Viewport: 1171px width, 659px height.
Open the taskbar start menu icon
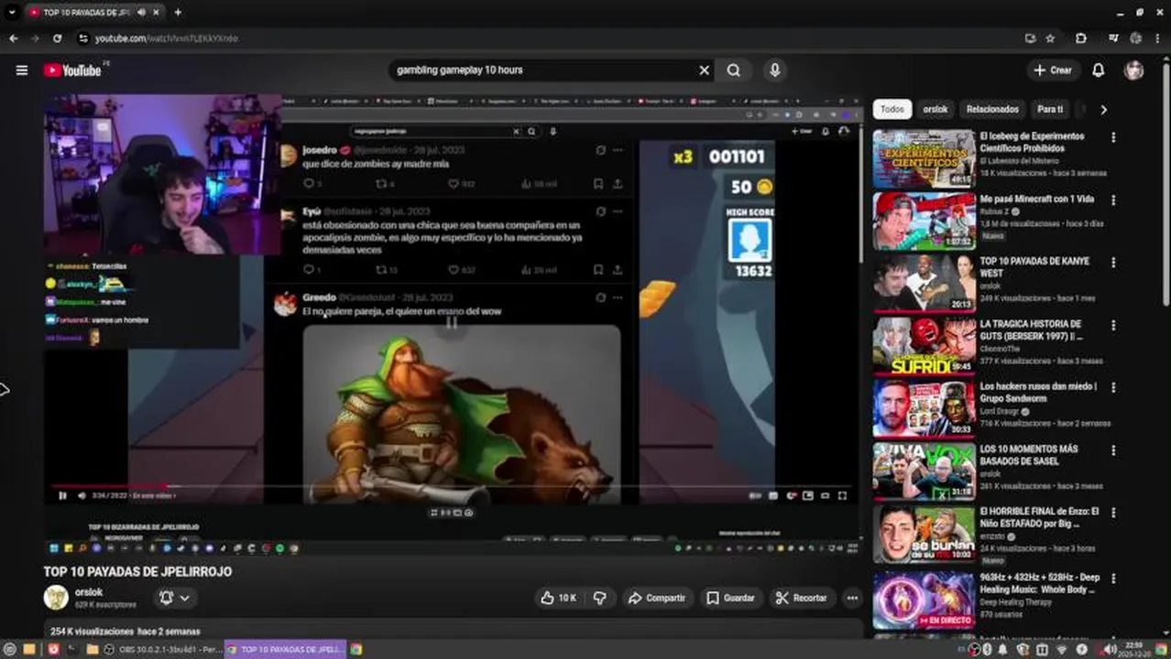pyautogui.click(x=9, y=650)
